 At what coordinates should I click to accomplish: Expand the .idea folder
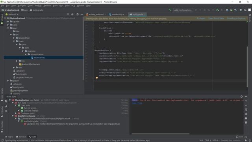coord(8,25)
